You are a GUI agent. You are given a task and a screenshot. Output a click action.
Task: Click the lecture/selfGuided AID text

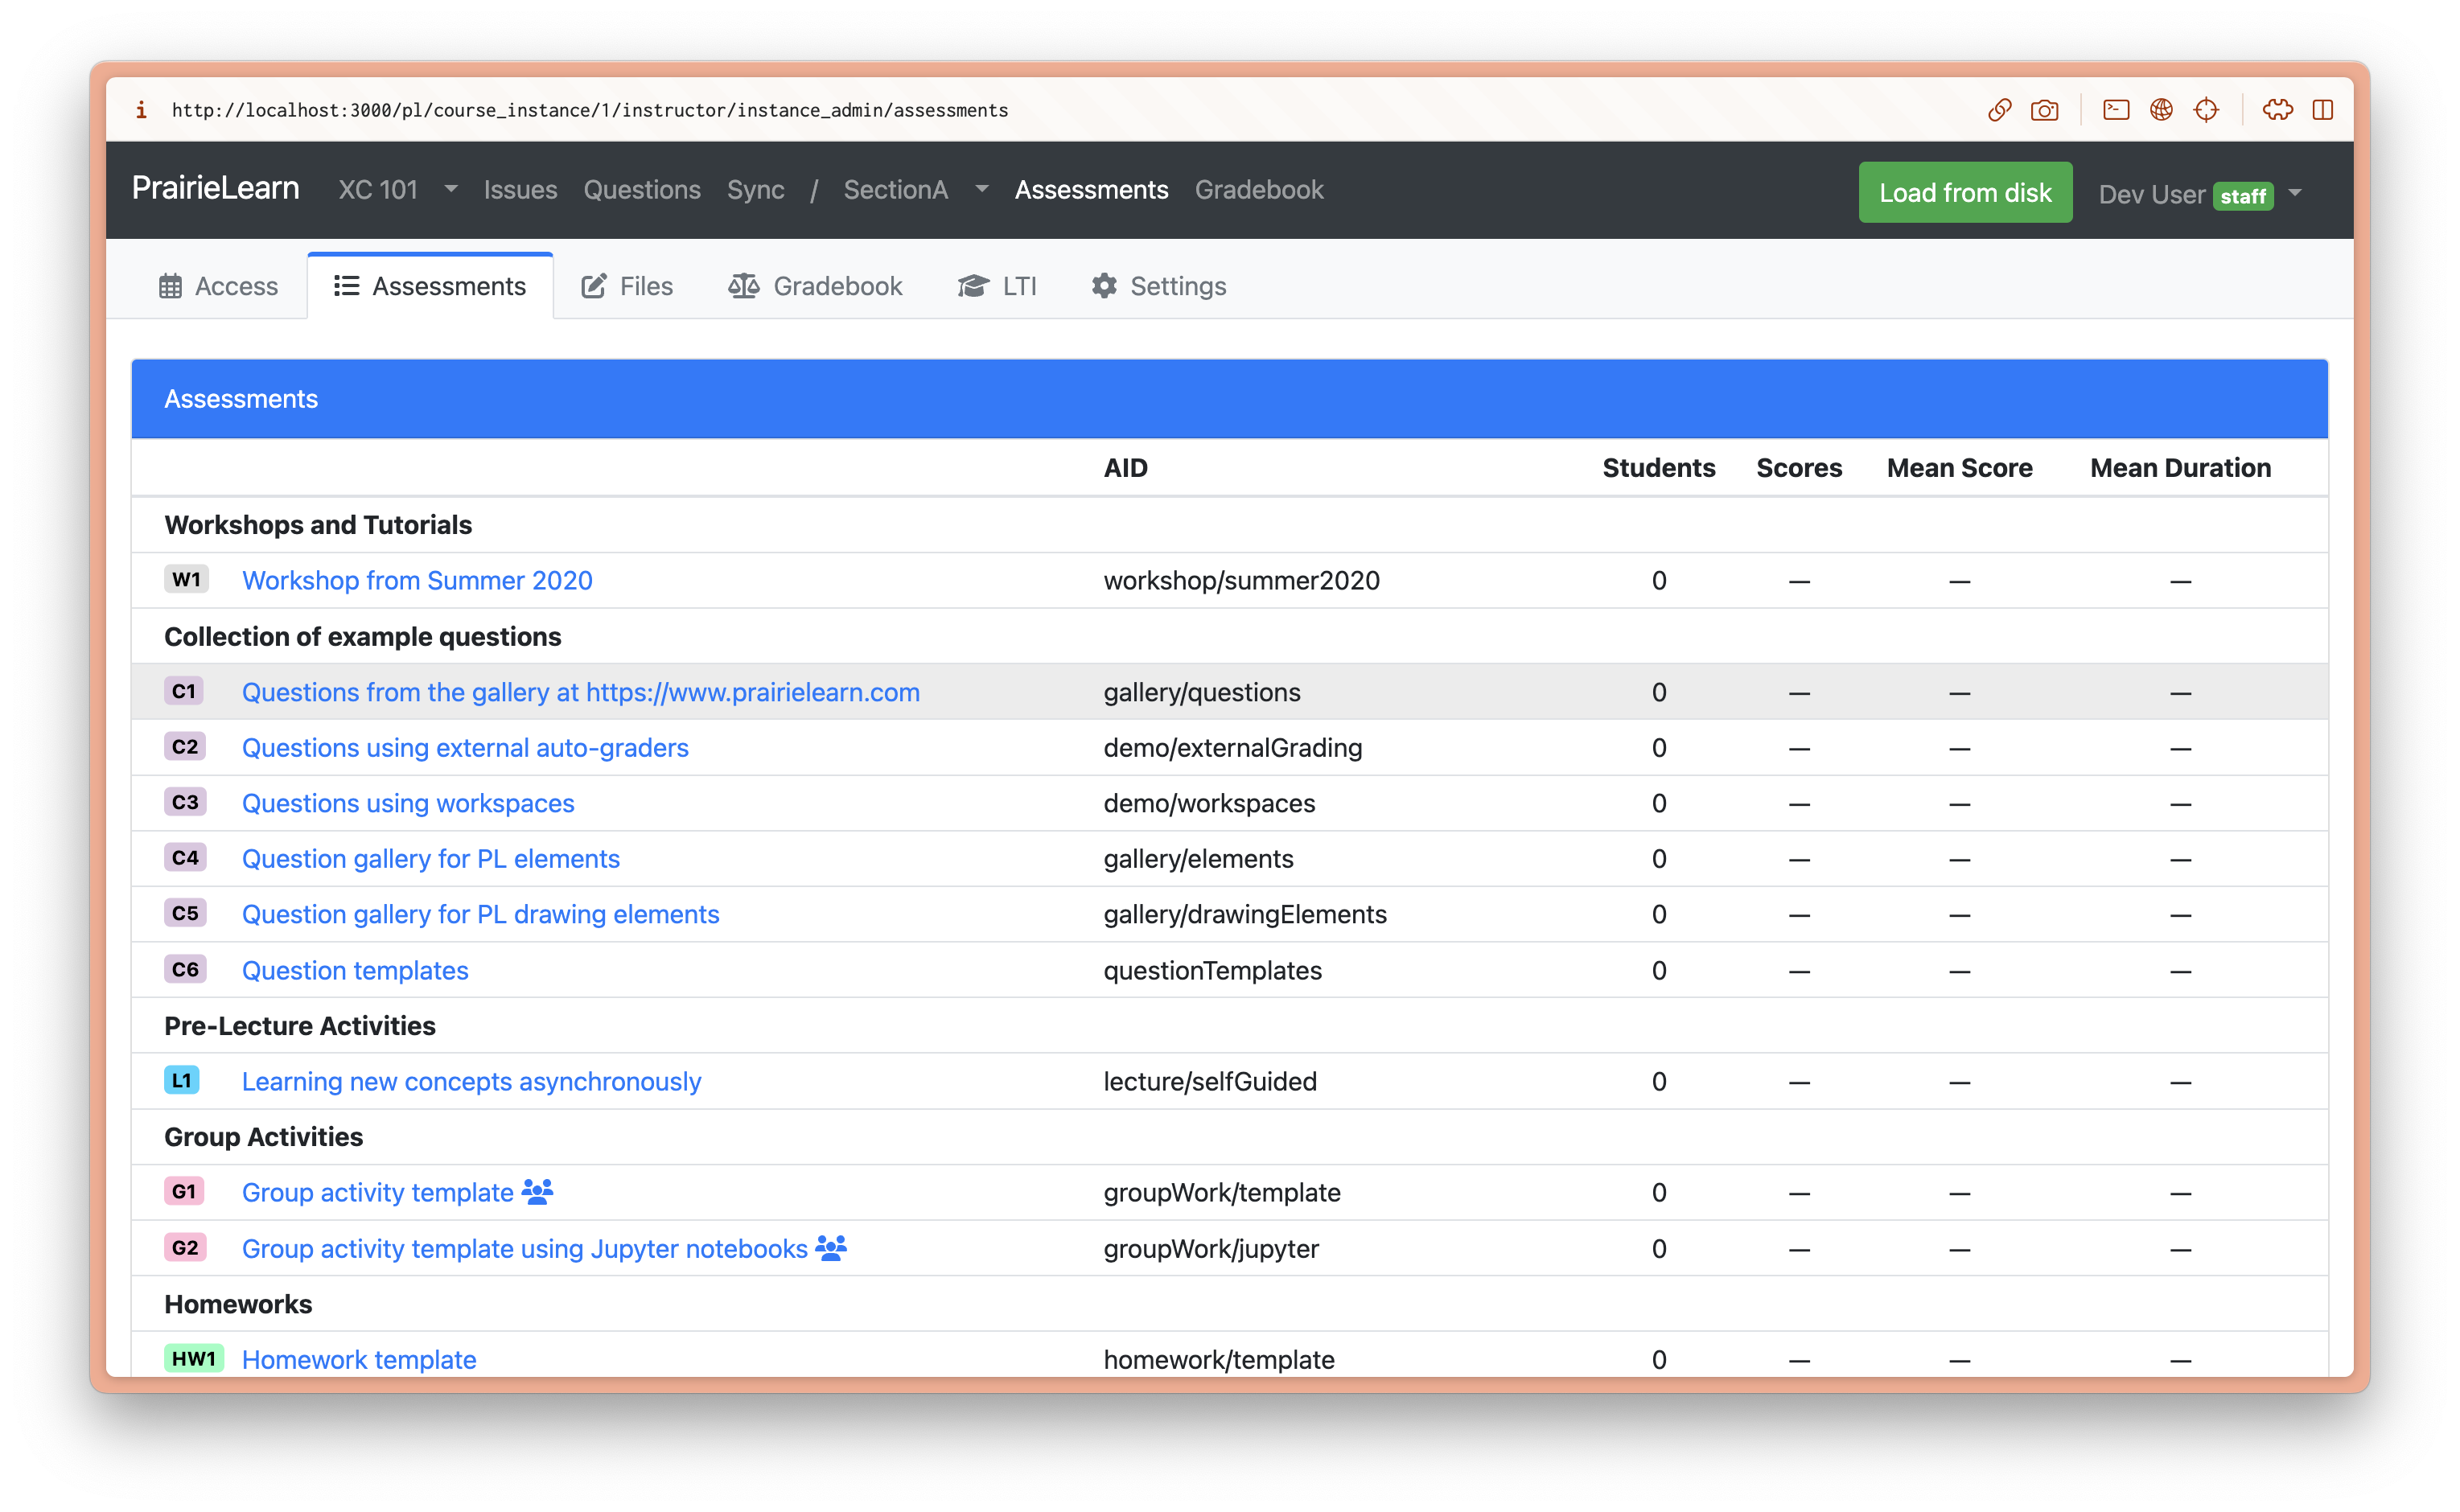tap(1210, 1081)
